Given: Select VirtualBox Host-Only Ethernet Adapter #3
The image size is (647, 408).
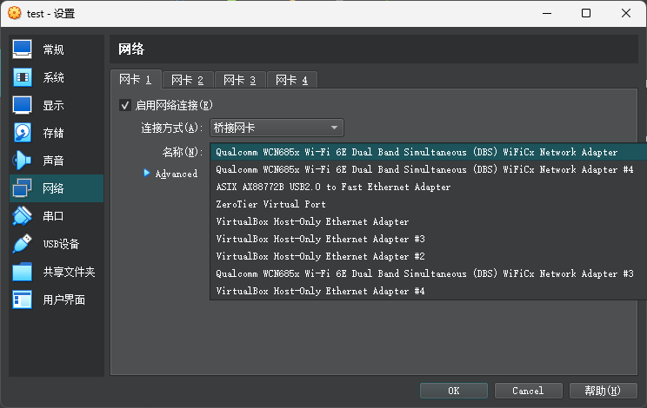Looking at the screenshot, I should click(319, 239).
